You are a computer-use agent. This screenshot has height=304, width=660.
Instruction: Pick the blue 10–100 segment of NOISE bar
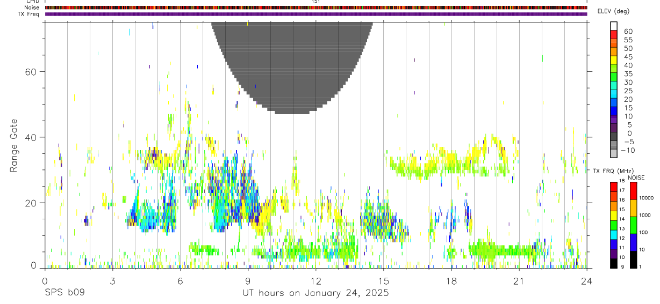[x=633, y=242]
